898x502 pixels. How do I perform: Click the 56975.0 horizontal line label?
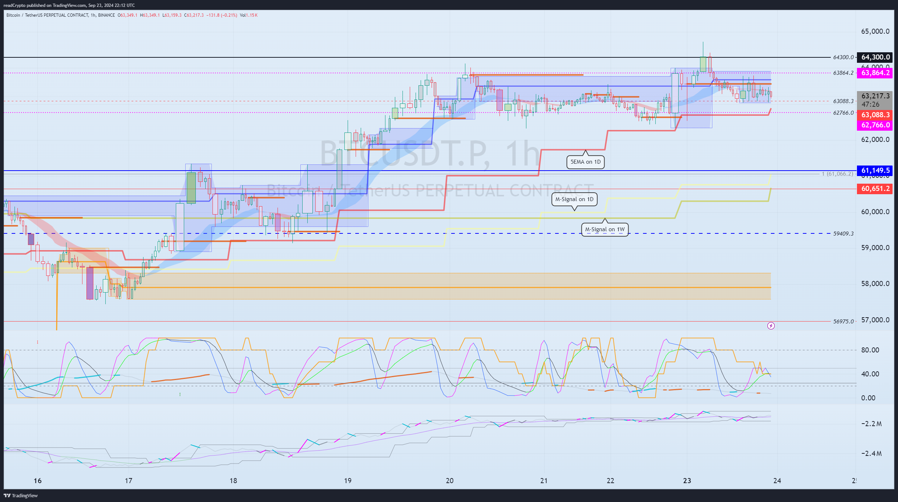click(x=844, y=322)
